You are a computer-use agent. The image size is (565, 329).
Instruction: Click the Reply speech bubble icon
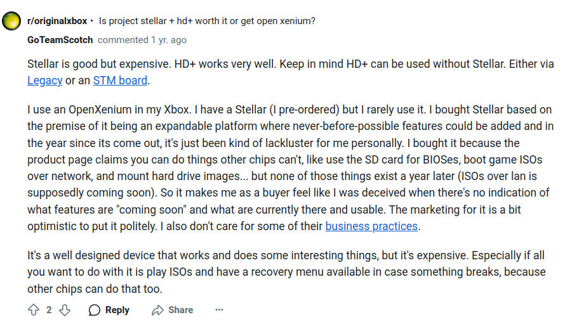click(95, 310)
